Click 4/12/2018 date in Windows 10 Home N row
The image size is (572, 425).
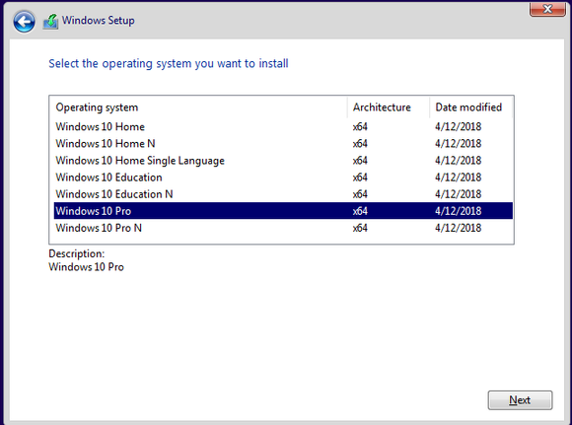[458, 143]
